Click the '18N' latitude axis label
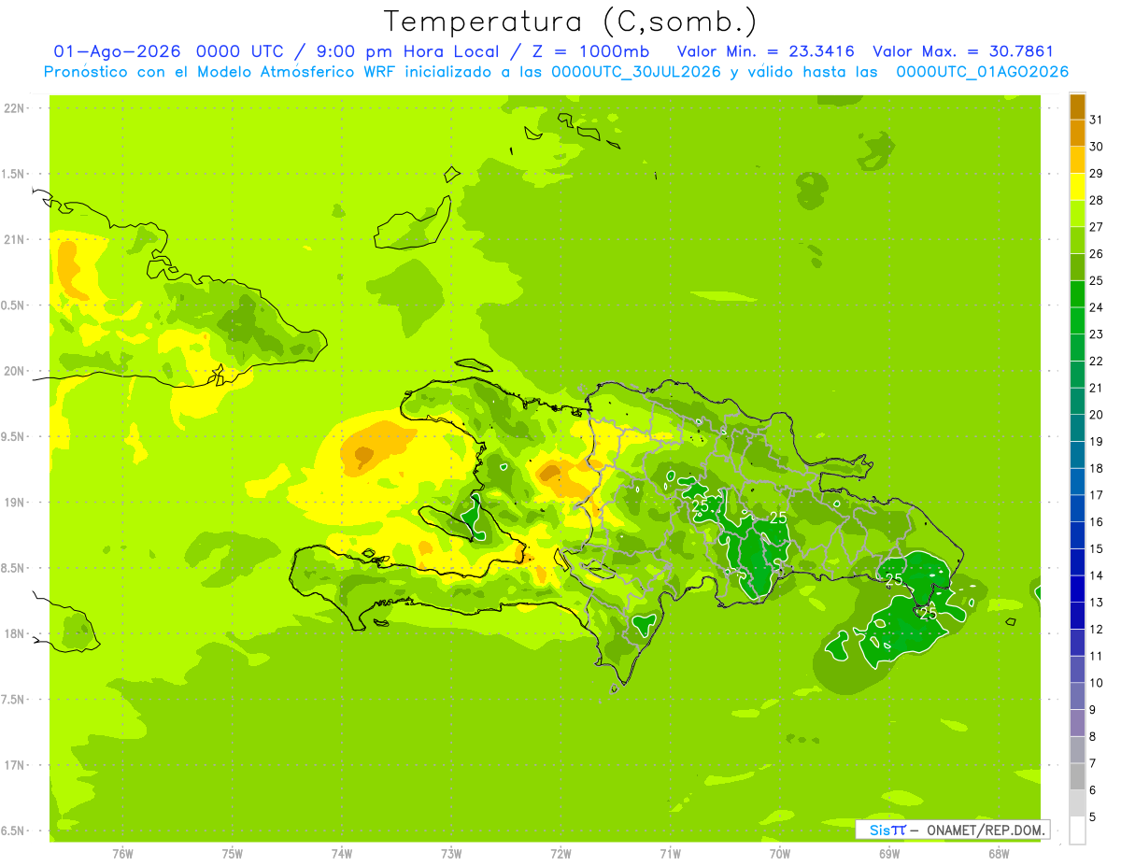The image size is (1121, 866). pos(14,633)
